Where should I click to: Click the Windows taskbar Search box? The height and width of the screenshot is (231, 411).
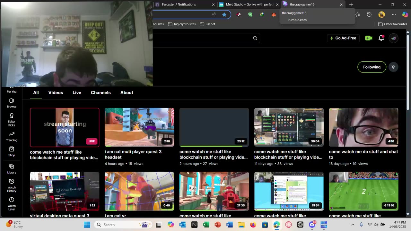click(x=122, y=225)
